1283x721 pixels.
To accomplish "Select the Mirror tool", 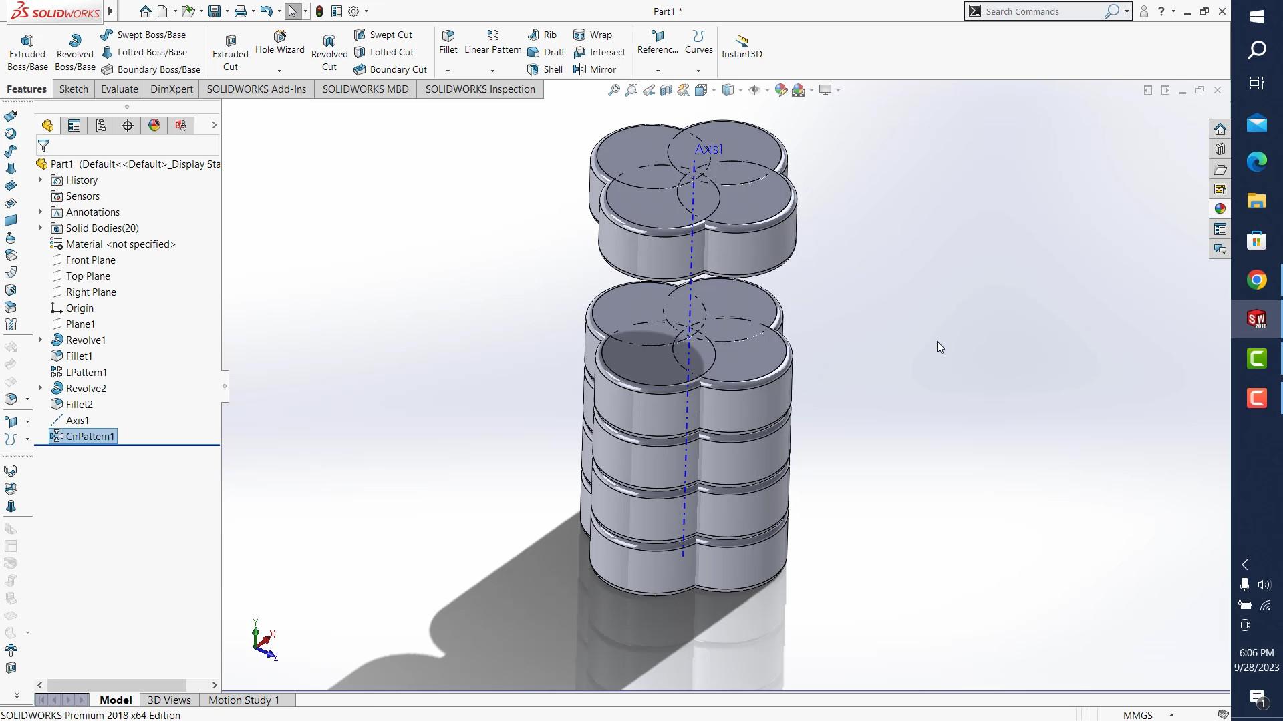I will 595,69.
